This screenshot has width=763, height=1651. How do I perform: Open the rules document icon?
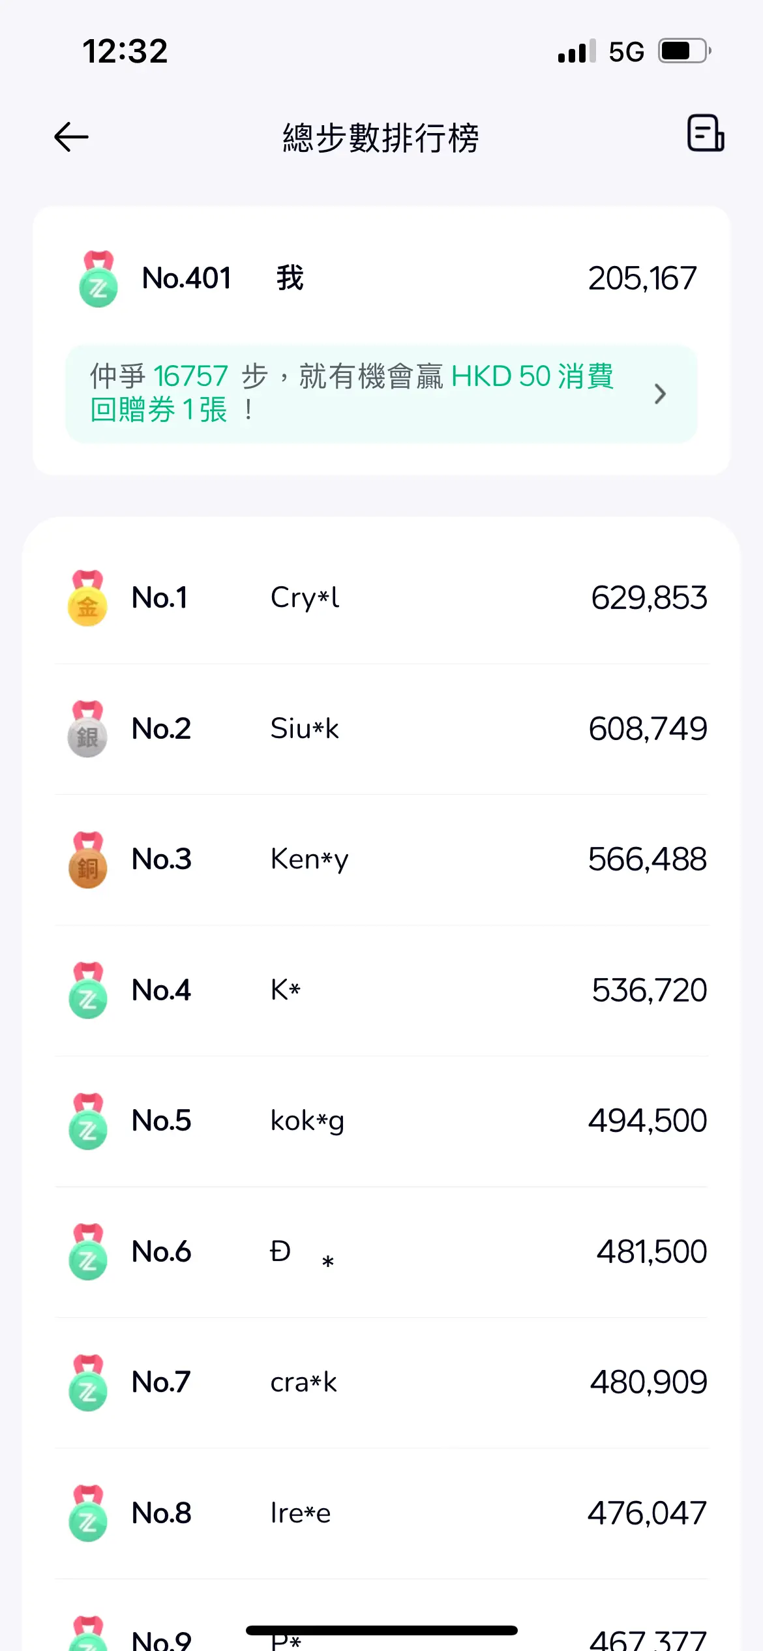point(706,133)
